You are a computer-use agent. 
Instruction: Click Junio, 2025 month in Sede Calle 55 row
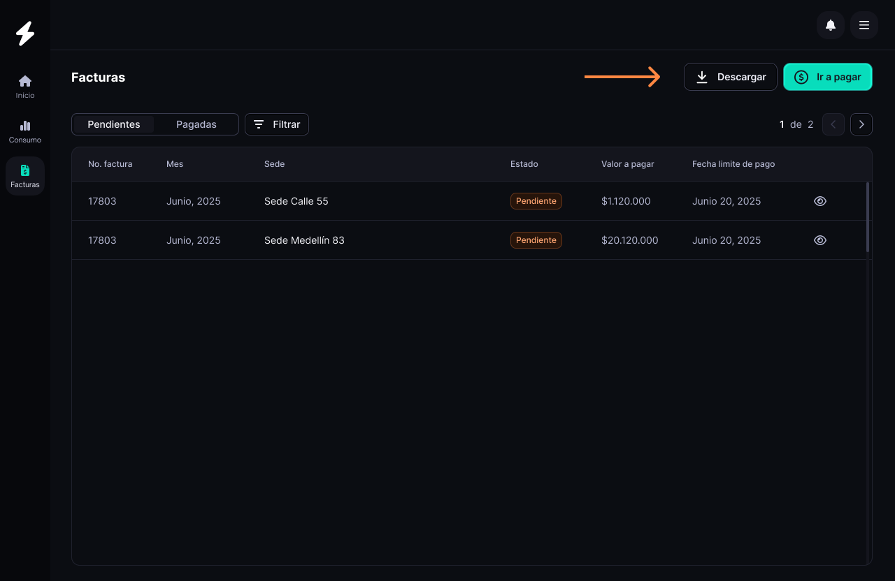[x=194, y=201]
